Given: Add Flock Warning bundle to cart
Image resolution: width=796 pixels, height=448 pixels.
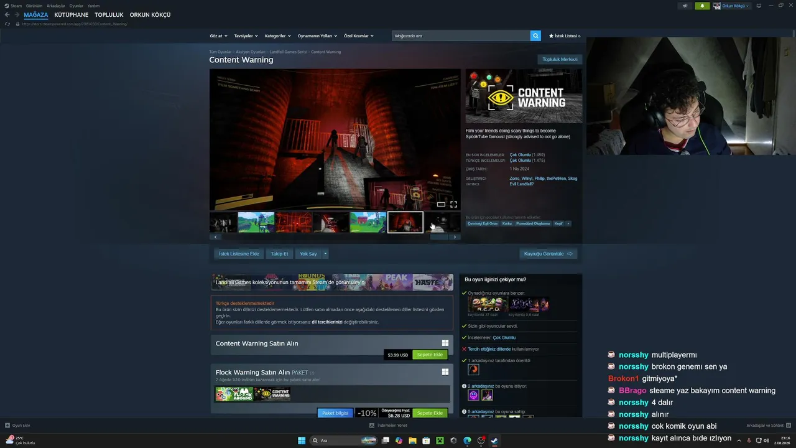Looking at the screenshot, I should pyautogui.click(x=430, y=413).
